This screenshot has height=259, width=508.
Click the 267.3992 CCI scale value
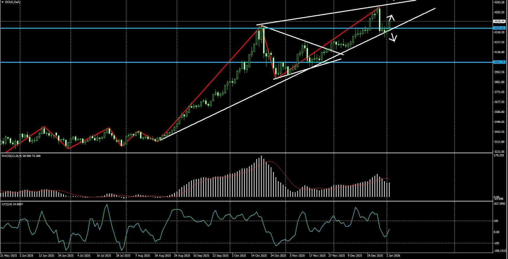[500, 204]
